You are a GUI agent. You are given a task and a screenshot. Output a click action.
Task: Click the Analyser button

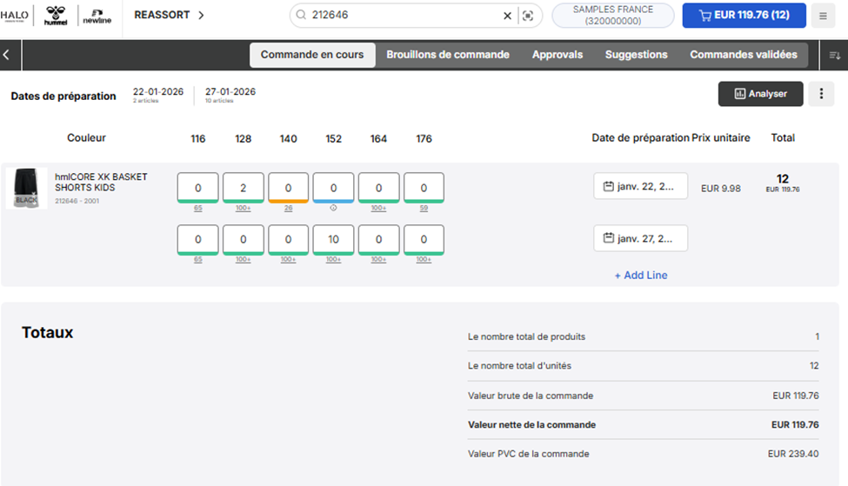(x=760, y=94)
